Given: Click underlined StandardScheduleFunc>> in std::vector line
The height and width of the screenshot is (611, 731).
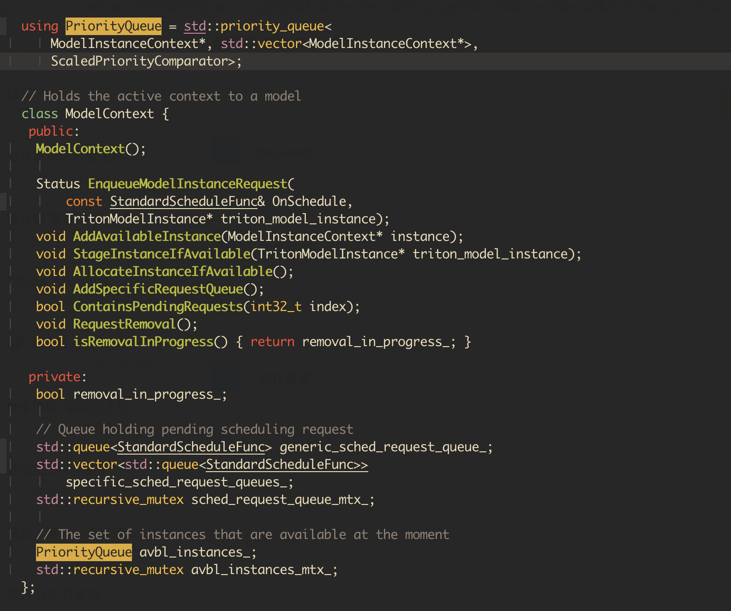Looking at the screenshot, I should 287,465.
